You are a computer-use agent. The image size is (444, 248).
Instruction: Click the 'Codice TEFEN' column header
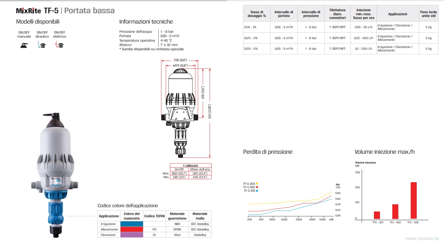click(155, 216)
